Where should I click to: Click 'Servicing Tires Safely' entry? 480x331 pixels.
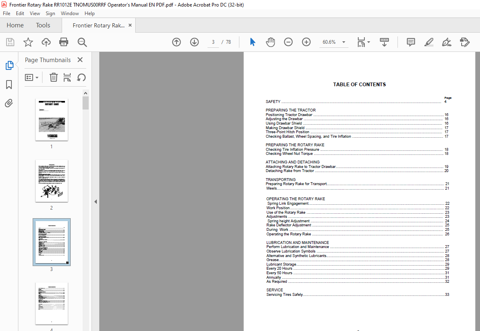(358, 295)
